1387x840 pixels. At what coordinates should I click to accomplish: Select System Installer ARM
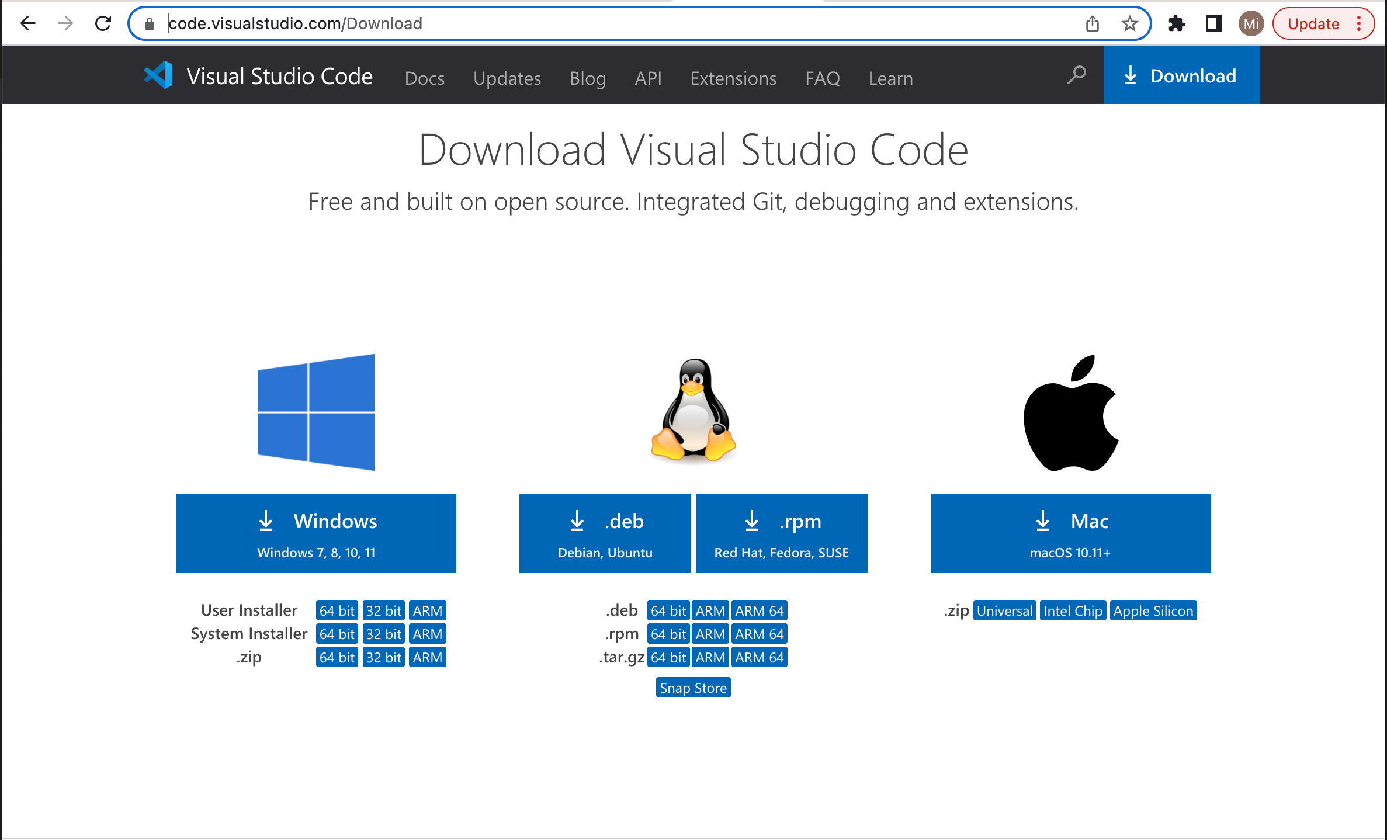tap(428, 634)
